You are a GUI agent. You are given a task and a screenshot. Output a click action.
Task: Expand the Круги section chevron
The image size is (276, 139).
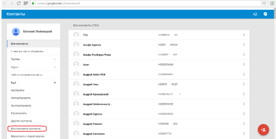55,67
